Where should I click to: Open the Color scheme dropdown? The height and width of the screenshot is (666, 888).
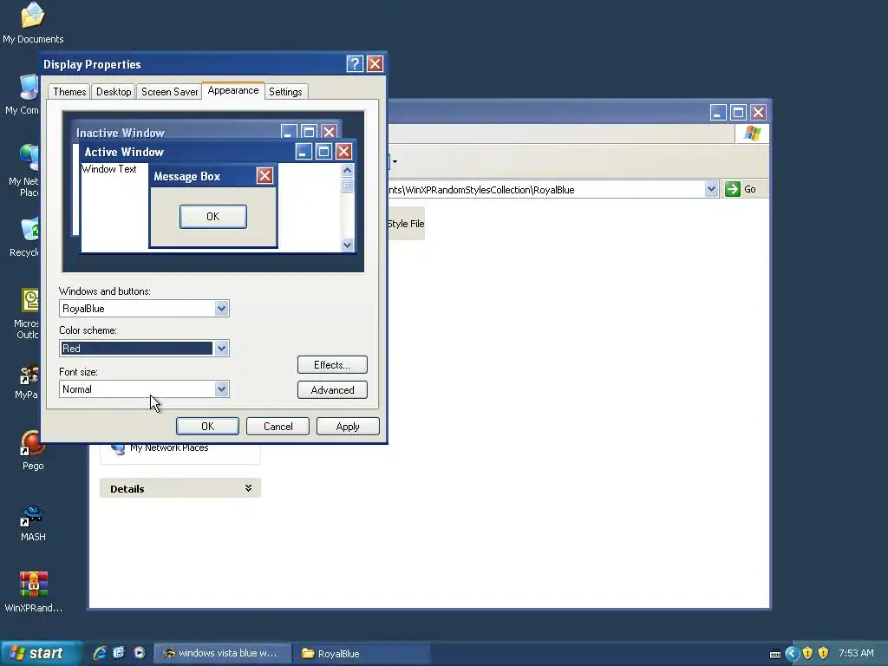(x=221, y=349)
